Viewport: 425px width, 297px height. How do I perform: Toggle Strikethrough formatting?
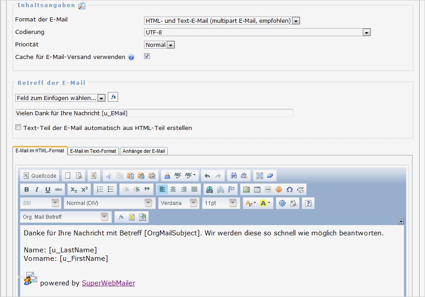[x=59, y=189]
